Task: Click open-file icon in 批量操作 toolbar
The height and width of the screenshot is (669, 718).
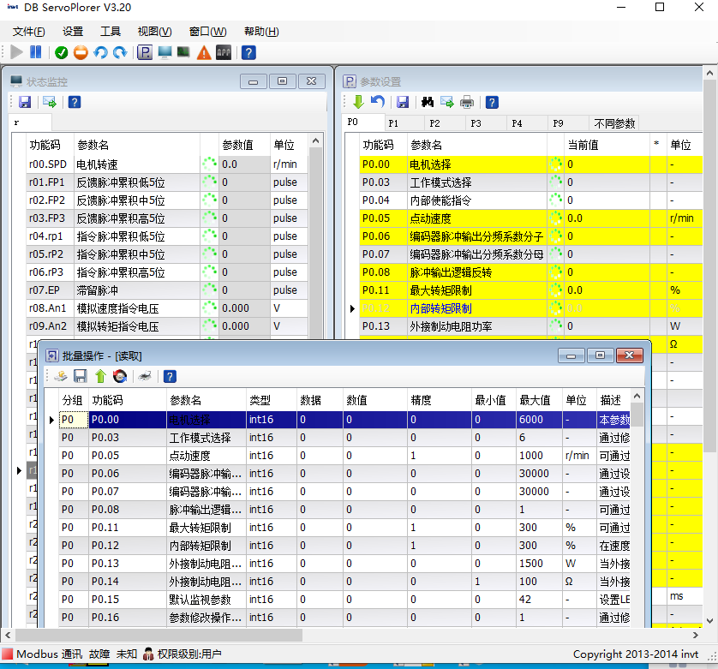Action: point(61,376)
